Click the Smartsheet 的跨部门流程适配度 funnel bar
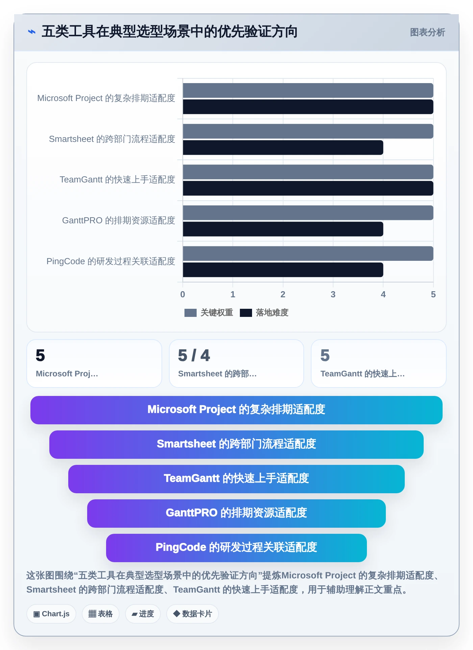Viewport: 473px width, 650px height. click(236, 445)
